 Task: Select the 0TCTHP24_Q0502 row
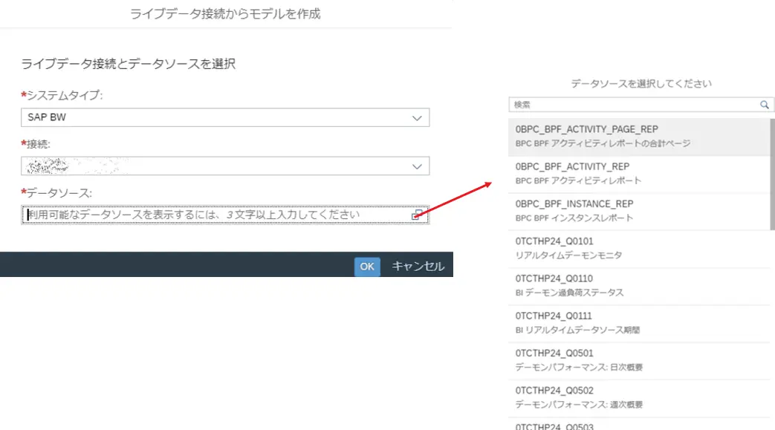pyautogui.click(x=639, y=398)
